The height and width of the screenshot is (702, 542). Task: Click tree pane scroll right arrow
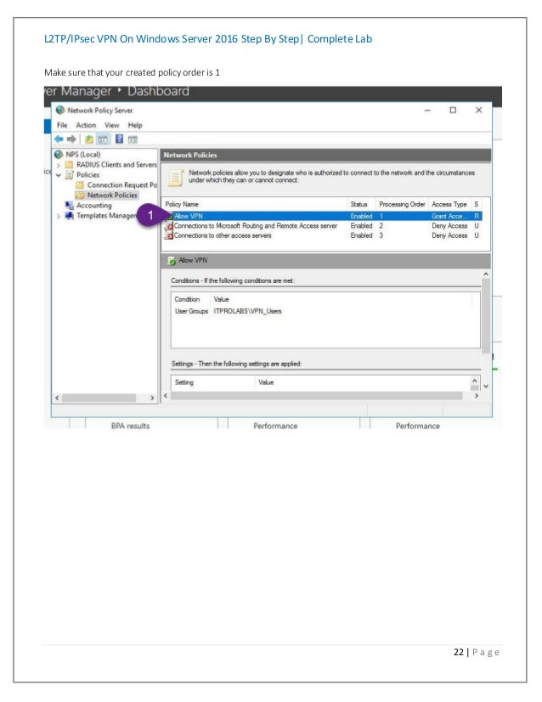click(x=152, y=398)
